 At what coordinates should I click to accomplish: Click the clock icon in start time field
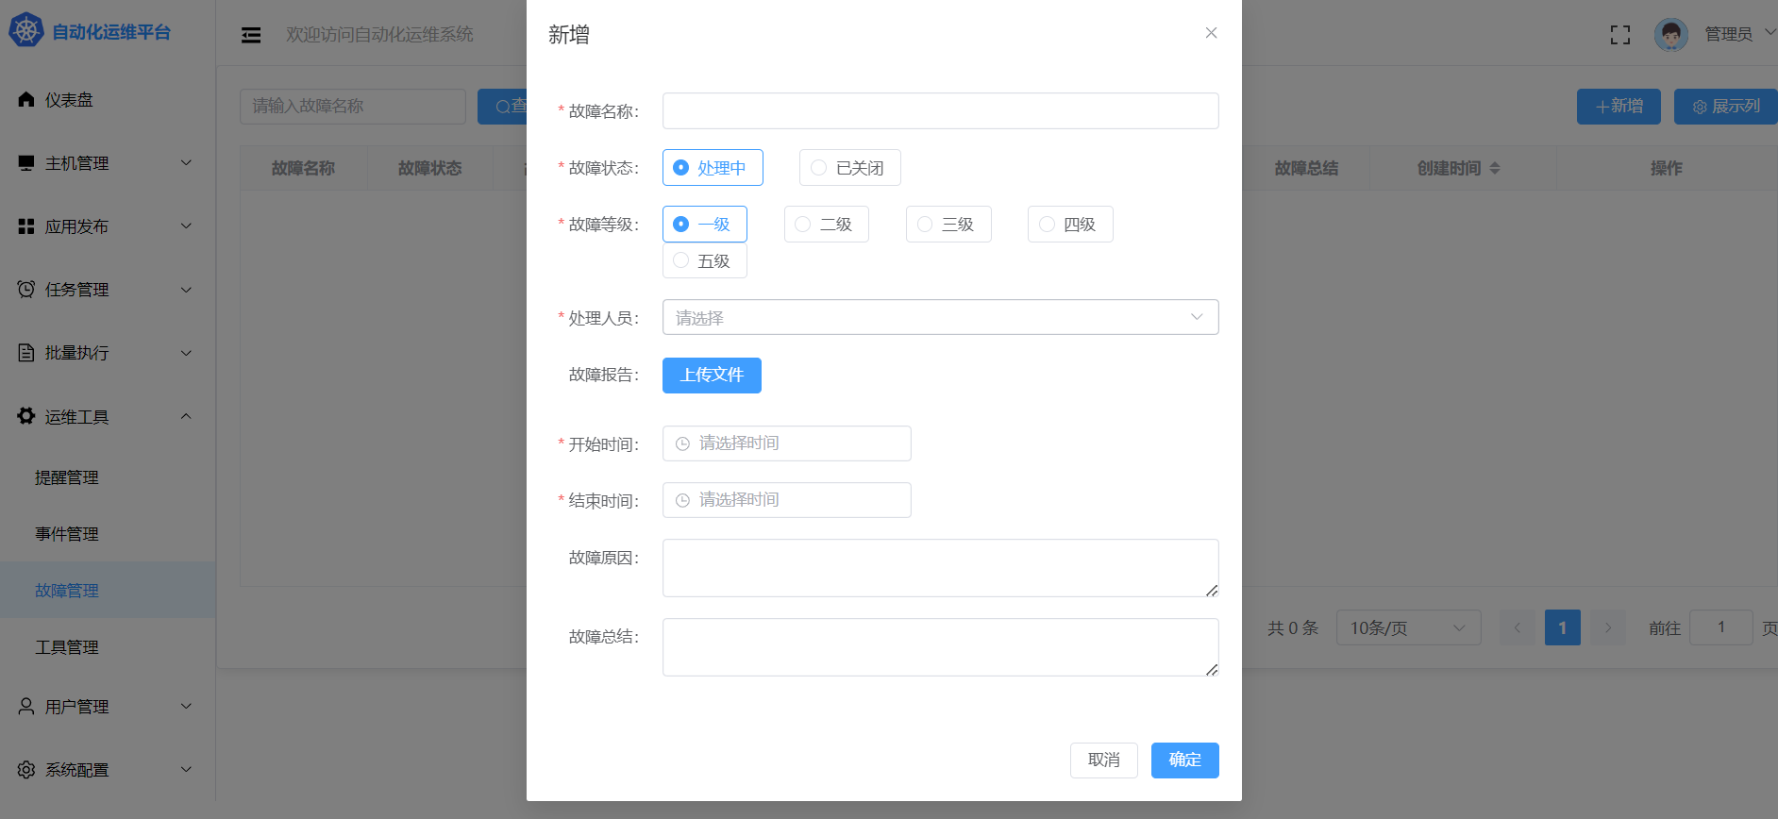(682, 443)
